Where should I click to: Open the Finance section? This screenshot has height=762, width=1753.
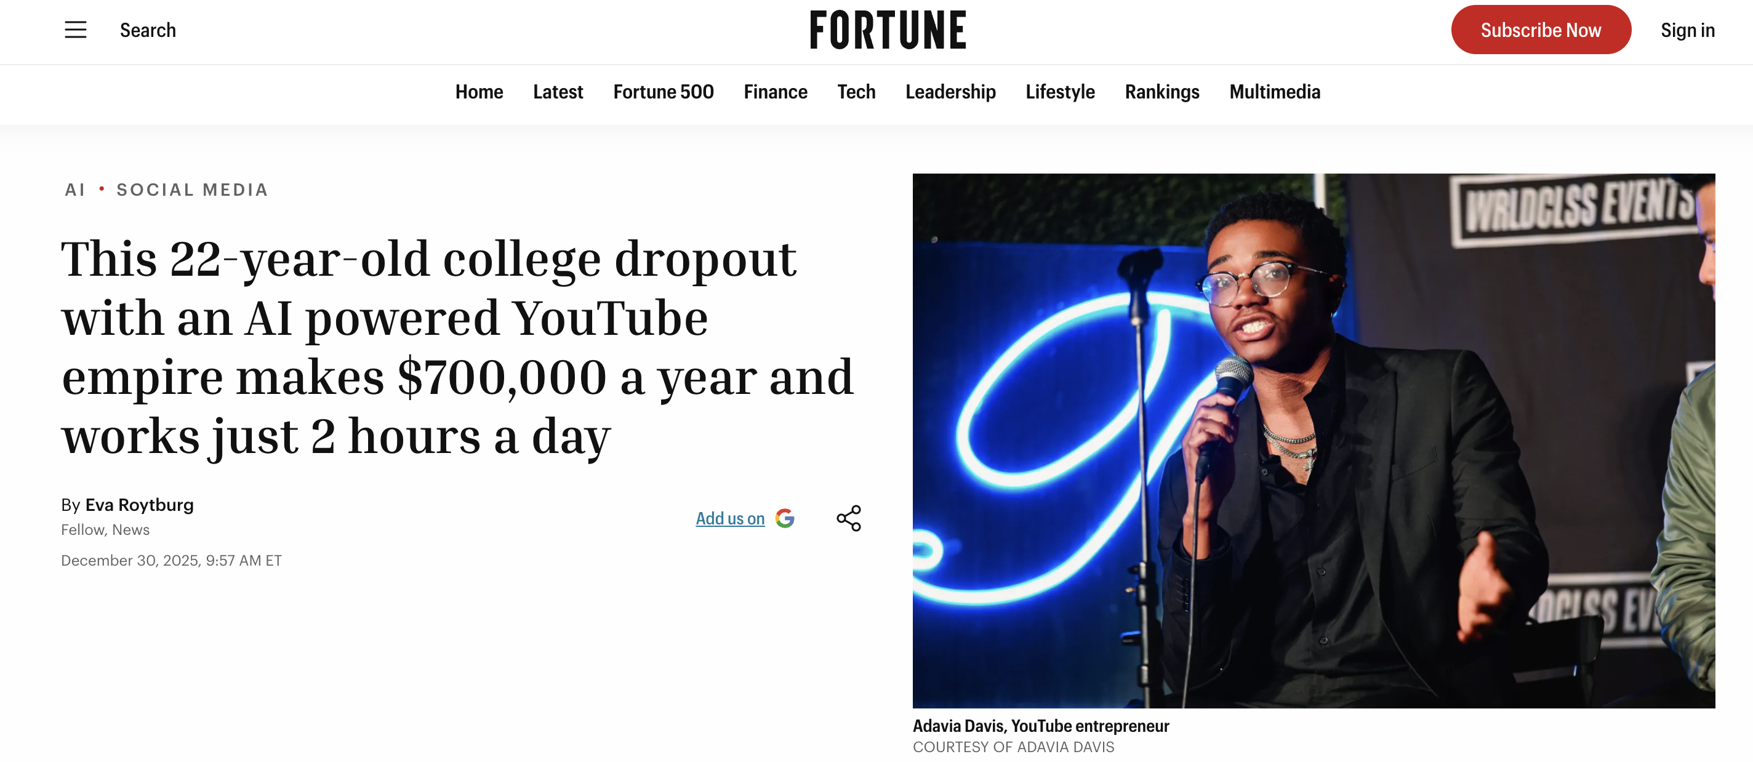click(775, 92)
